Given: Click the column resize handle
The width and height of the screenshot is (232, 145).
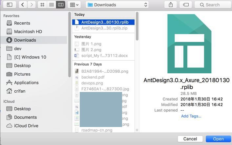Looking at the screenshot, I should click(x=137, y=130).
